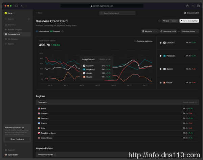Select Conversations in the sidebar menu
The image size is (203, 160).
point(14,34)
